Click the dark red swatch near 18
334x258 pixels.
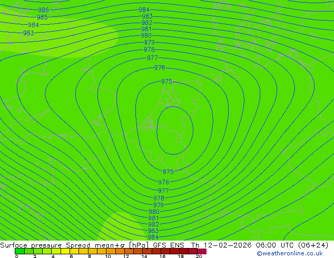pyautogui.click(x=184, y=251)
